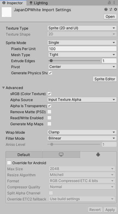Enable the Read/Write Enabled checkbox
This screenshot has width=118, height=214.
coord(49,118)
